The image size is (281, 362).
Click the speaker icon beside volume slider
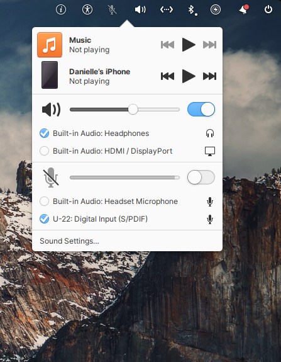click(x=51, y=110)
